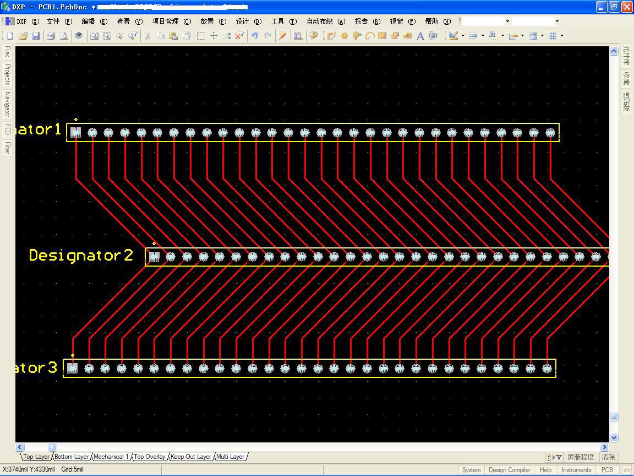The image size is (634, 476).
Task: Click the save document icon
Action: tap(36, 36)
